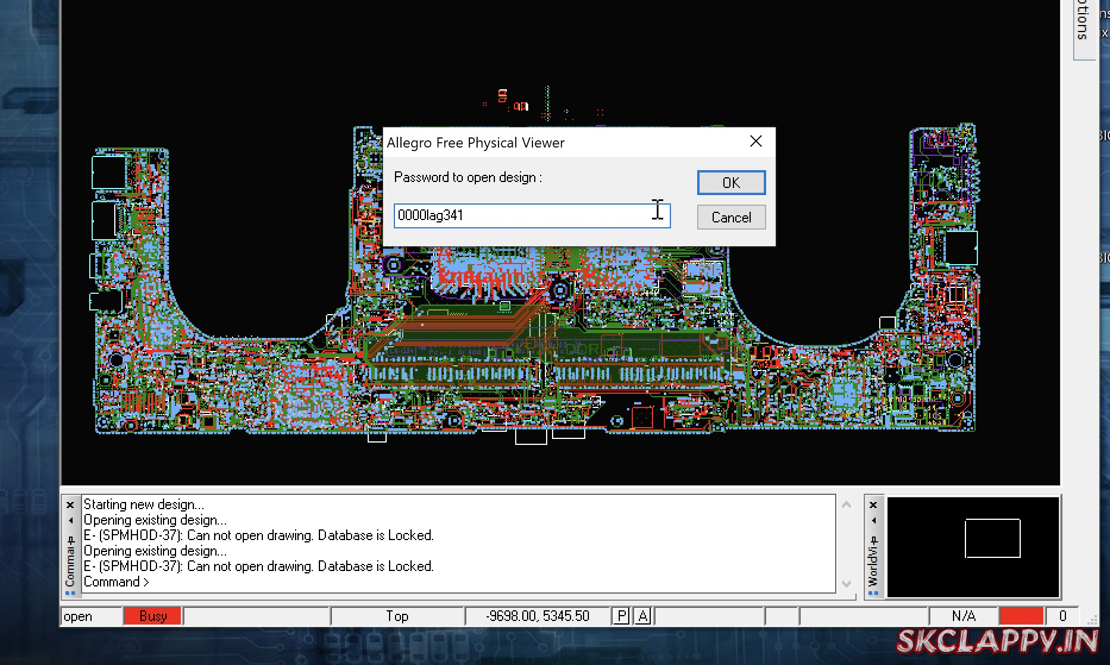Image resolution: width=1110 pixels, height=665 pixels.
Task: Click the 'Password to open design :' label
Action: (468, 177)
